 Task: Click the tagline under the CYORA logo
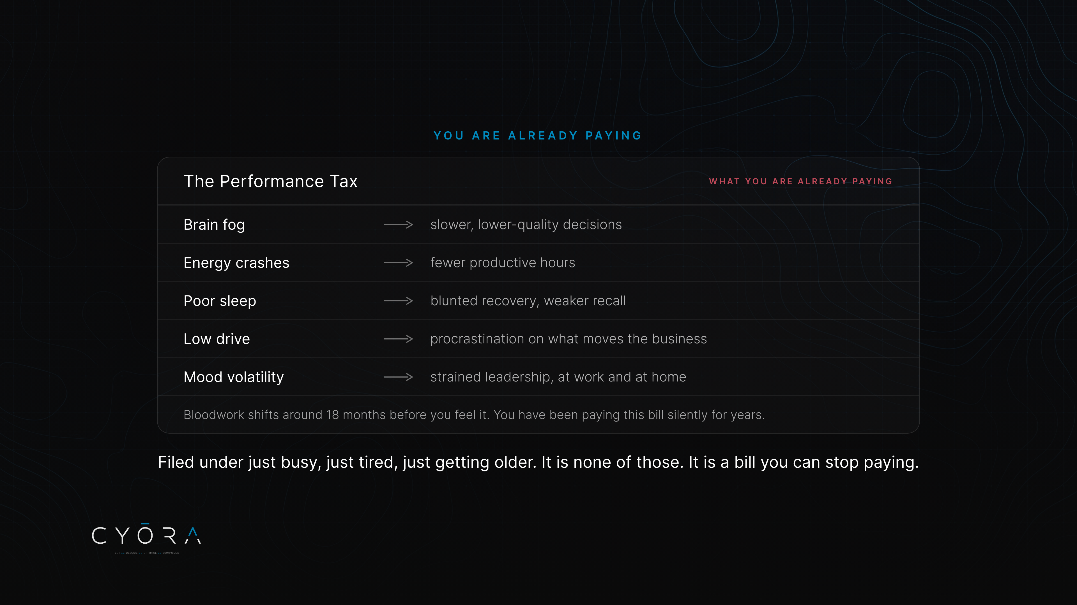click(x=146, y=553)
